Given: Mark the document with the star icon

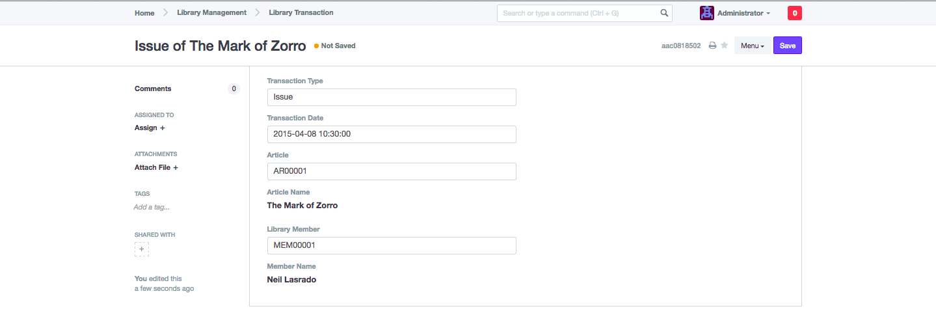Looking at the screenshot, I should point(724,46).
